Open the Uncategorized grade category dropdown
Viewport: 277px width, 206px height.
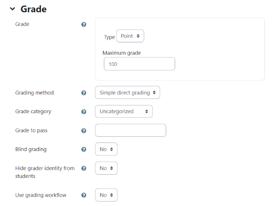(123, 112)
